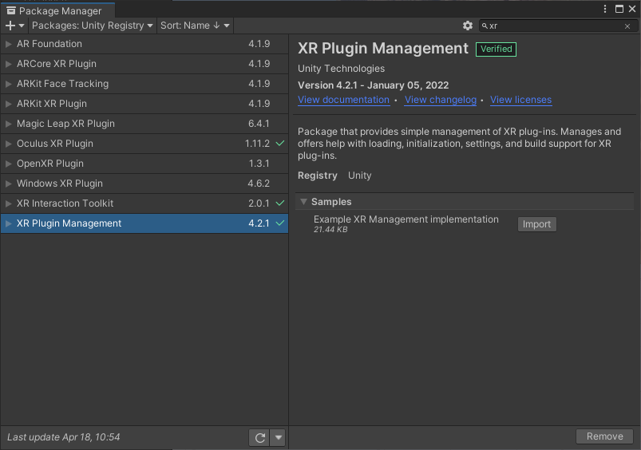Expand the Windows XR Plugin arrow

tap(8, 184)
